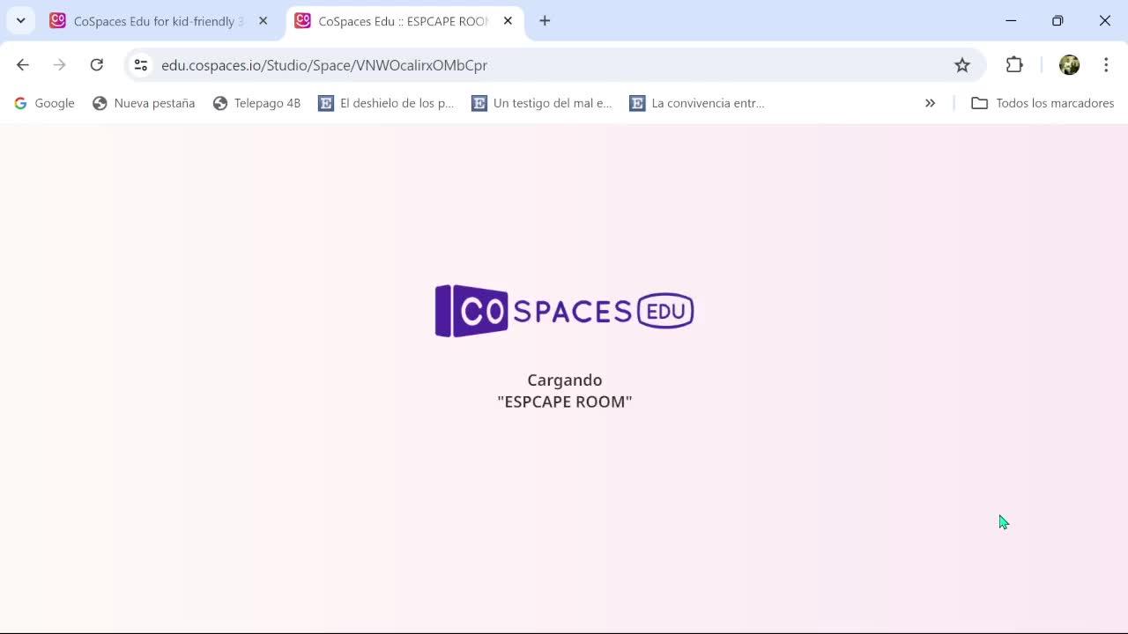Click the "ESPCAPE ROOM" title text

point(565,402)
